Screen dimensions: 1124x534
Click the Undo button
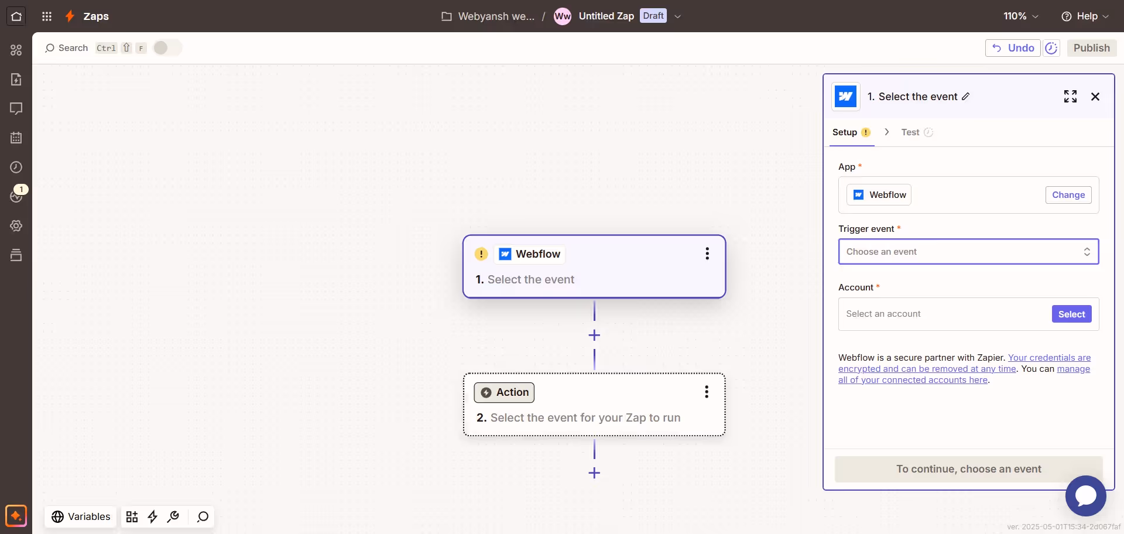point(1013,48)
